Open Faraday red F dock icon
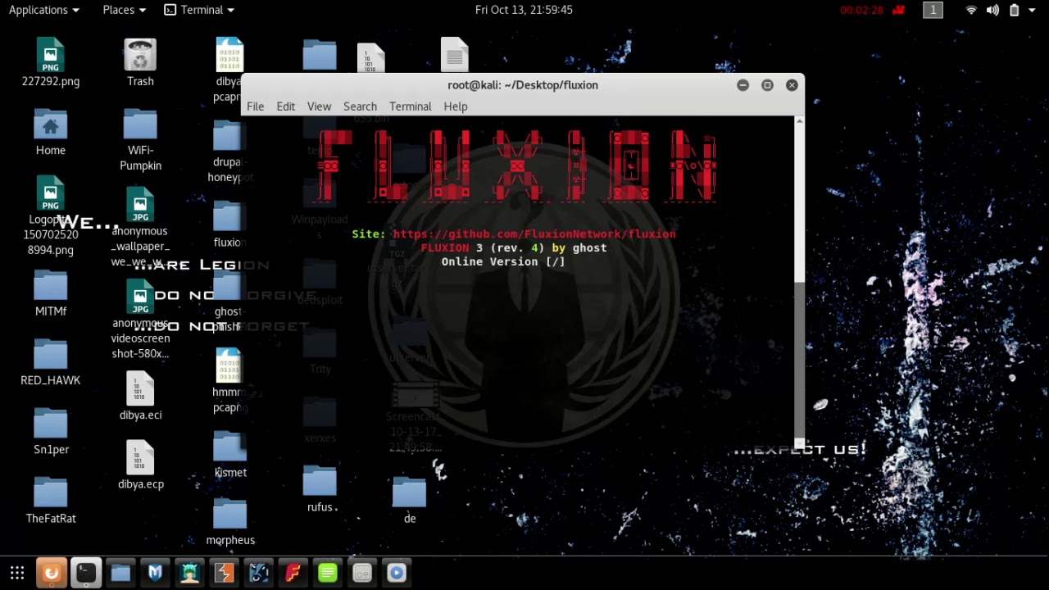This screenshot has height=590, width=1049. 293,573
